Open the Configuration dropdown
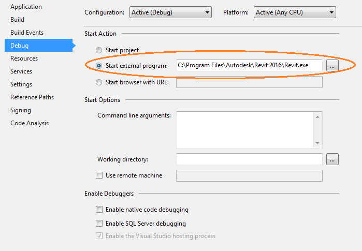The height and width of the screenshot is (251, 362). (170, 12)
